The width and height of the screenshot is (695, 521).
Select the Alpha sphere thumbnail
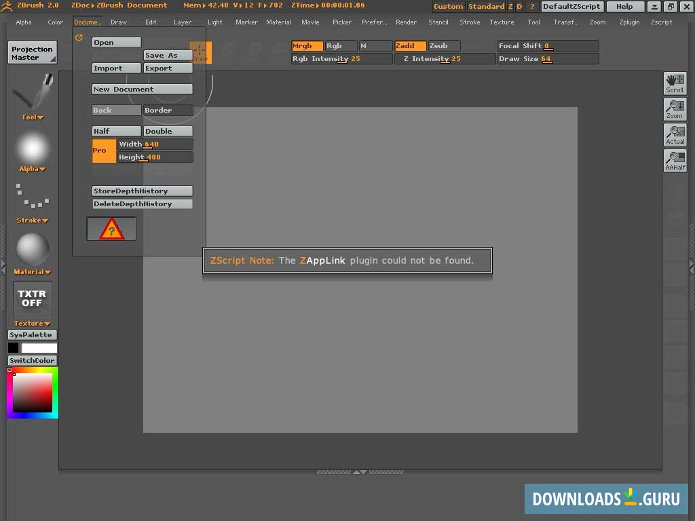tap(33, 148)
